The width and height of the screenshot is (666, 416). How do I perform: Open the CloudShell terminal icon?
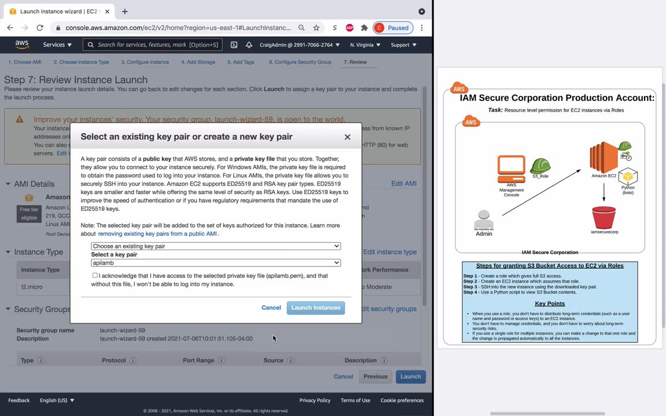(234, 44)
